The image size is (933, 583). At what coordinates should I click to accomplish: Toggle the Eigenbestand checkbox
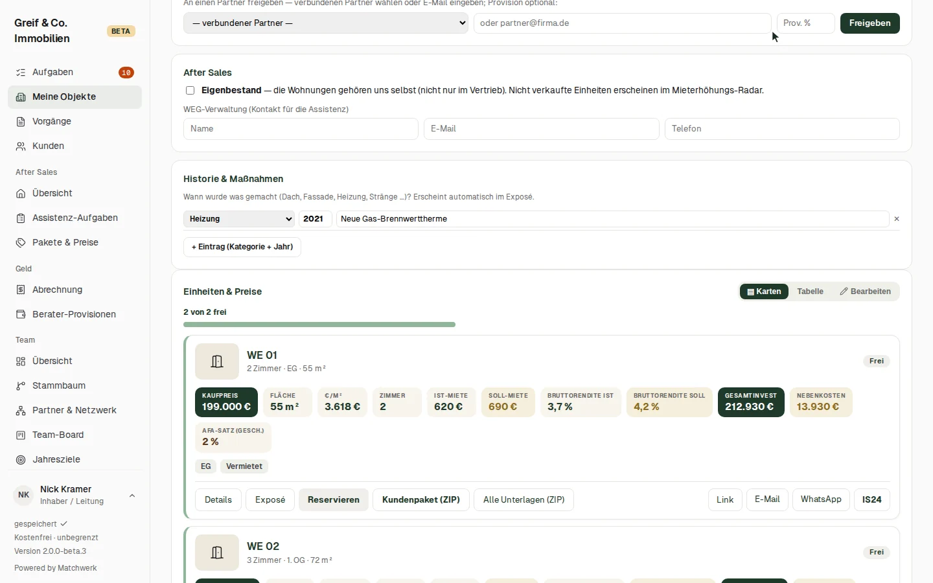(190, 91)
